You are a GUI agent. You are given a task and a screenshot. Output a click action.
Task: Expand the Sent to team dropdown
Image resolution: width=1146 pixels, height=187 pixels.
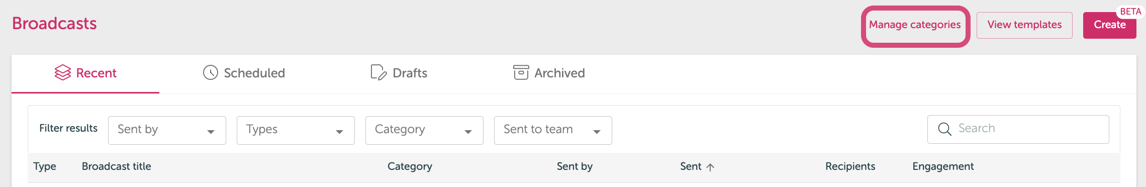pyautogui.click(x=553, y=130)
